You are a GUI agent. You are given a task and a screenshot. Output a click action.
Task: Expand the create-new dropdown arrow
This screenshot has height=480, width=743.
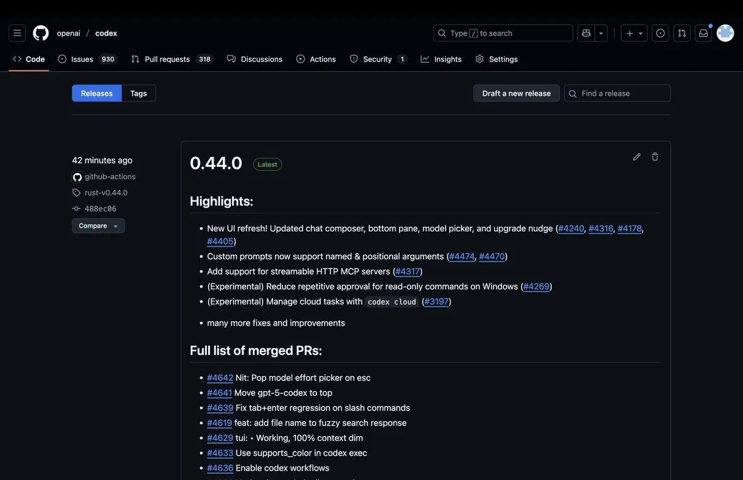tap(639, 32)
